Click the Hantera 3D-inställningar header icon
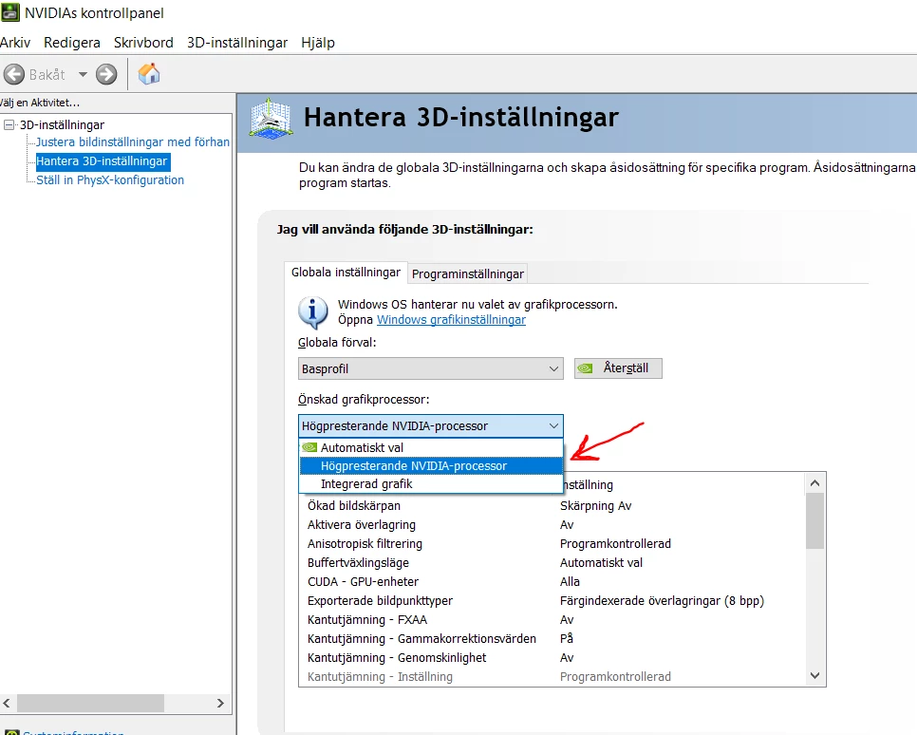 click(271, 119)
